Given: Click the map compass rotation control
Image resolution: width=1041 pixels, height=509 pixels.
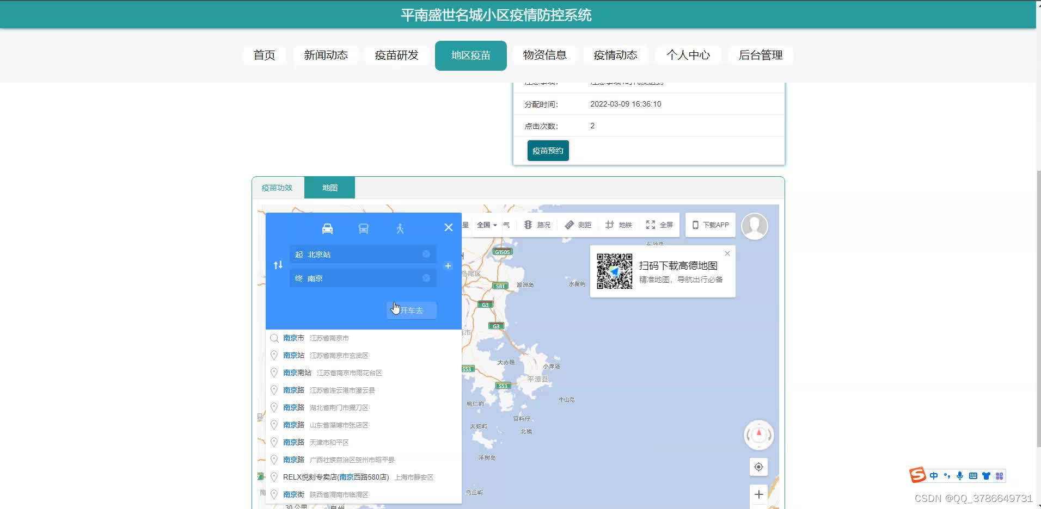Looking at the screenshot, I should click(x=758, y=434).
